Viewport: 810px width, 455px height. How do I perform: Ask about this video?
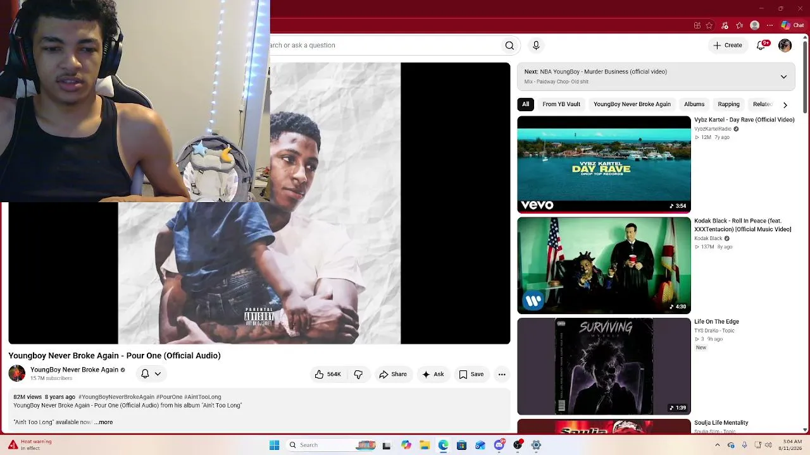click(433, 374)
